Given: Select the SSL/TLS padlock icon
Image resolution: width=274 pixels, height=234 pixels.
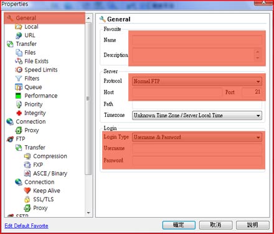Looking at the screenshot, I should click(27, 199).
